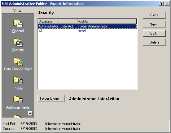
Task: Select the Profile folder icon
Action: (x=18, y=81)
